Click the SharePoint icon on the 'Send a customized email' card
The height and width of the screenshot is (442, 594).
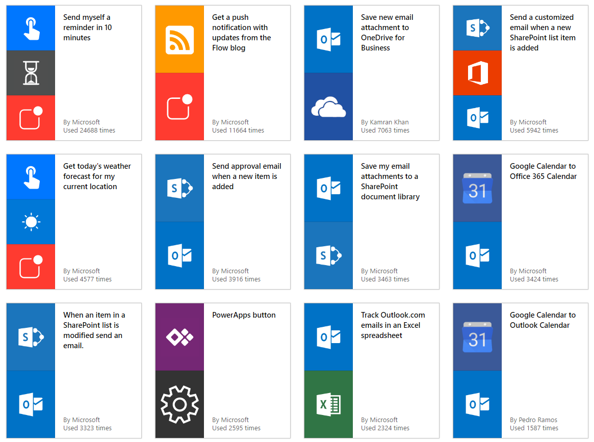pyautogui.click(x=477, y=28)
